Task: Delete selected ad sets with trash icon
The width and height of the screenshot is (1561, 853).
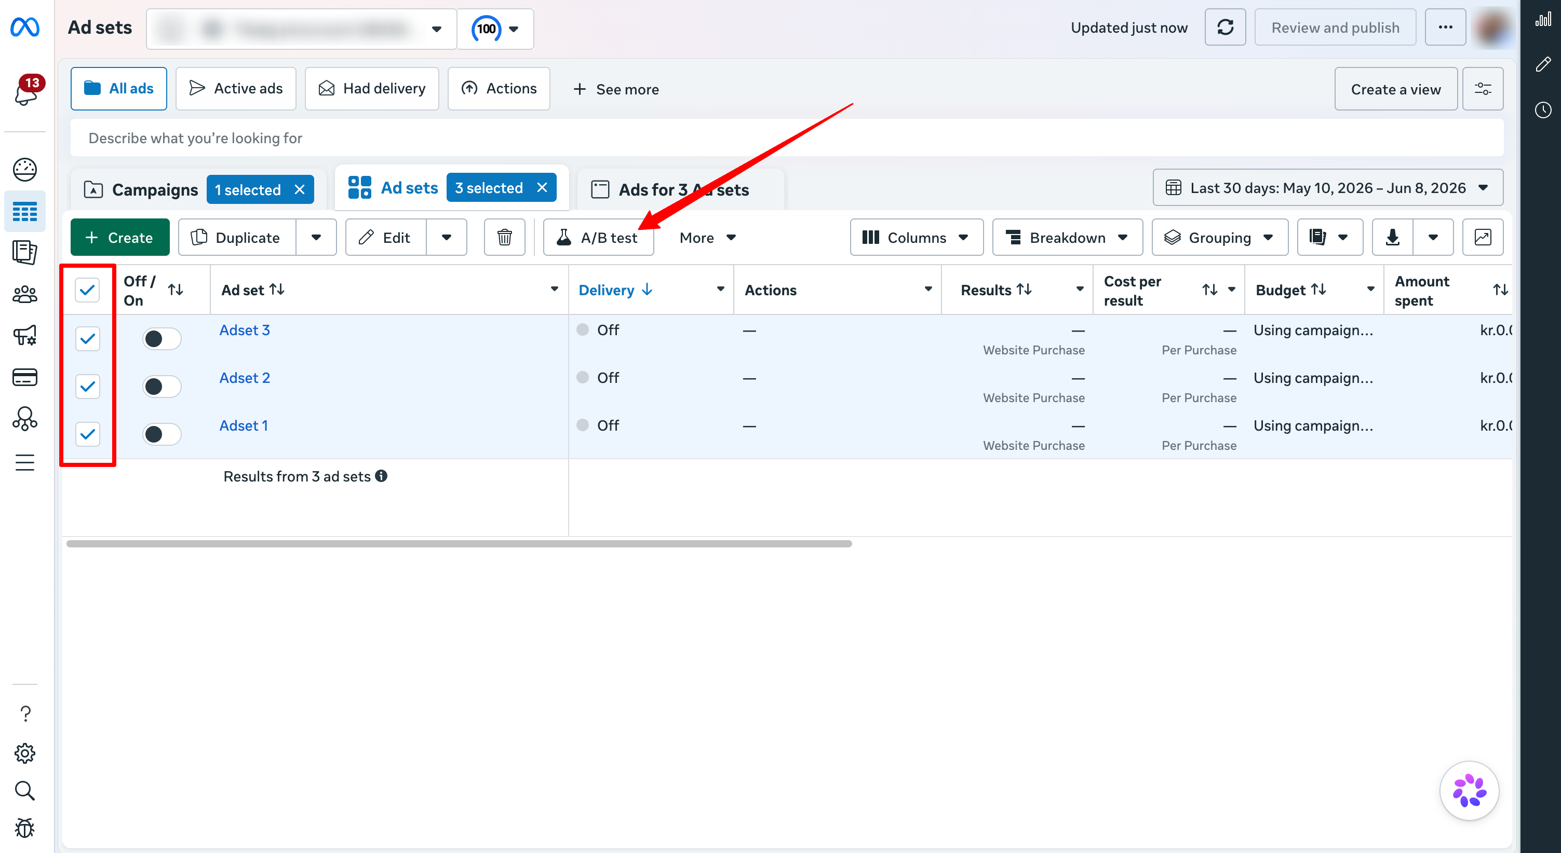Action: coord(504,237)
